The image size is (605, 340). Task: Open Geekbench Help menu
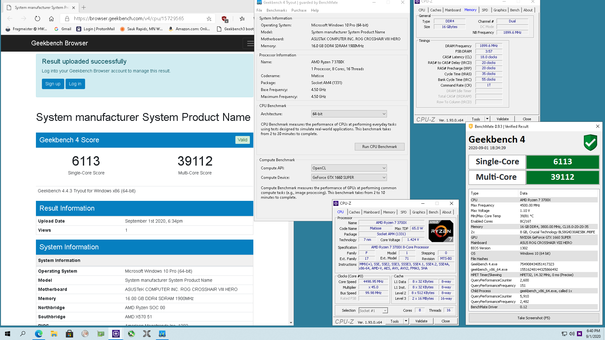coord(315,10)
